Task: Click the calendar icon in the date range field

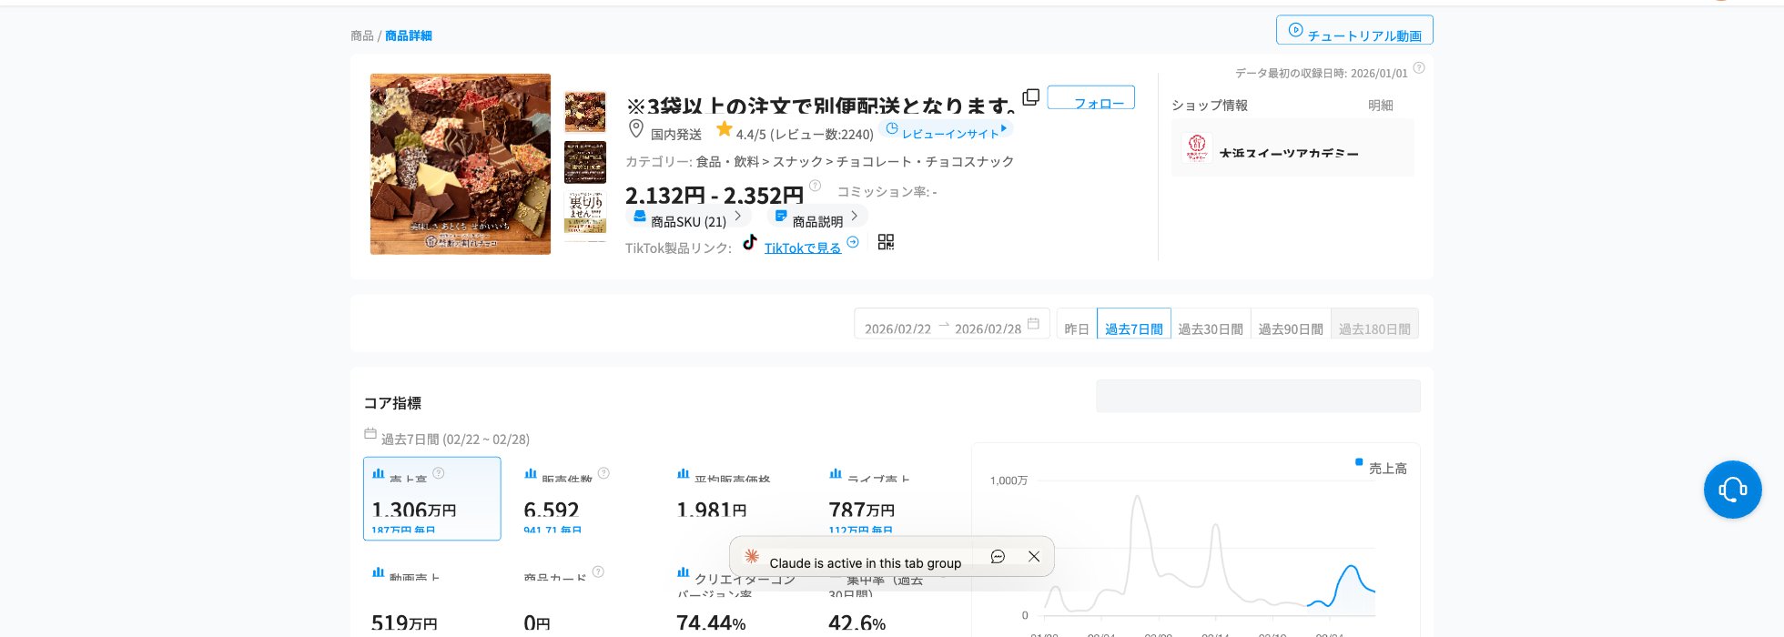Action: pos(1033,324)
